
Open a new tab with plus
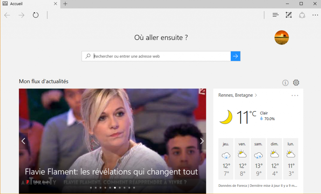(65, 4)
